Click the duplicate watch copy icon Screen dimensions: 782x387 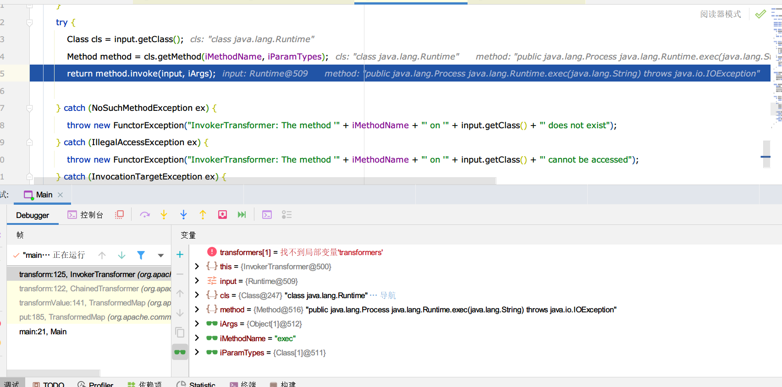(180, 332)
